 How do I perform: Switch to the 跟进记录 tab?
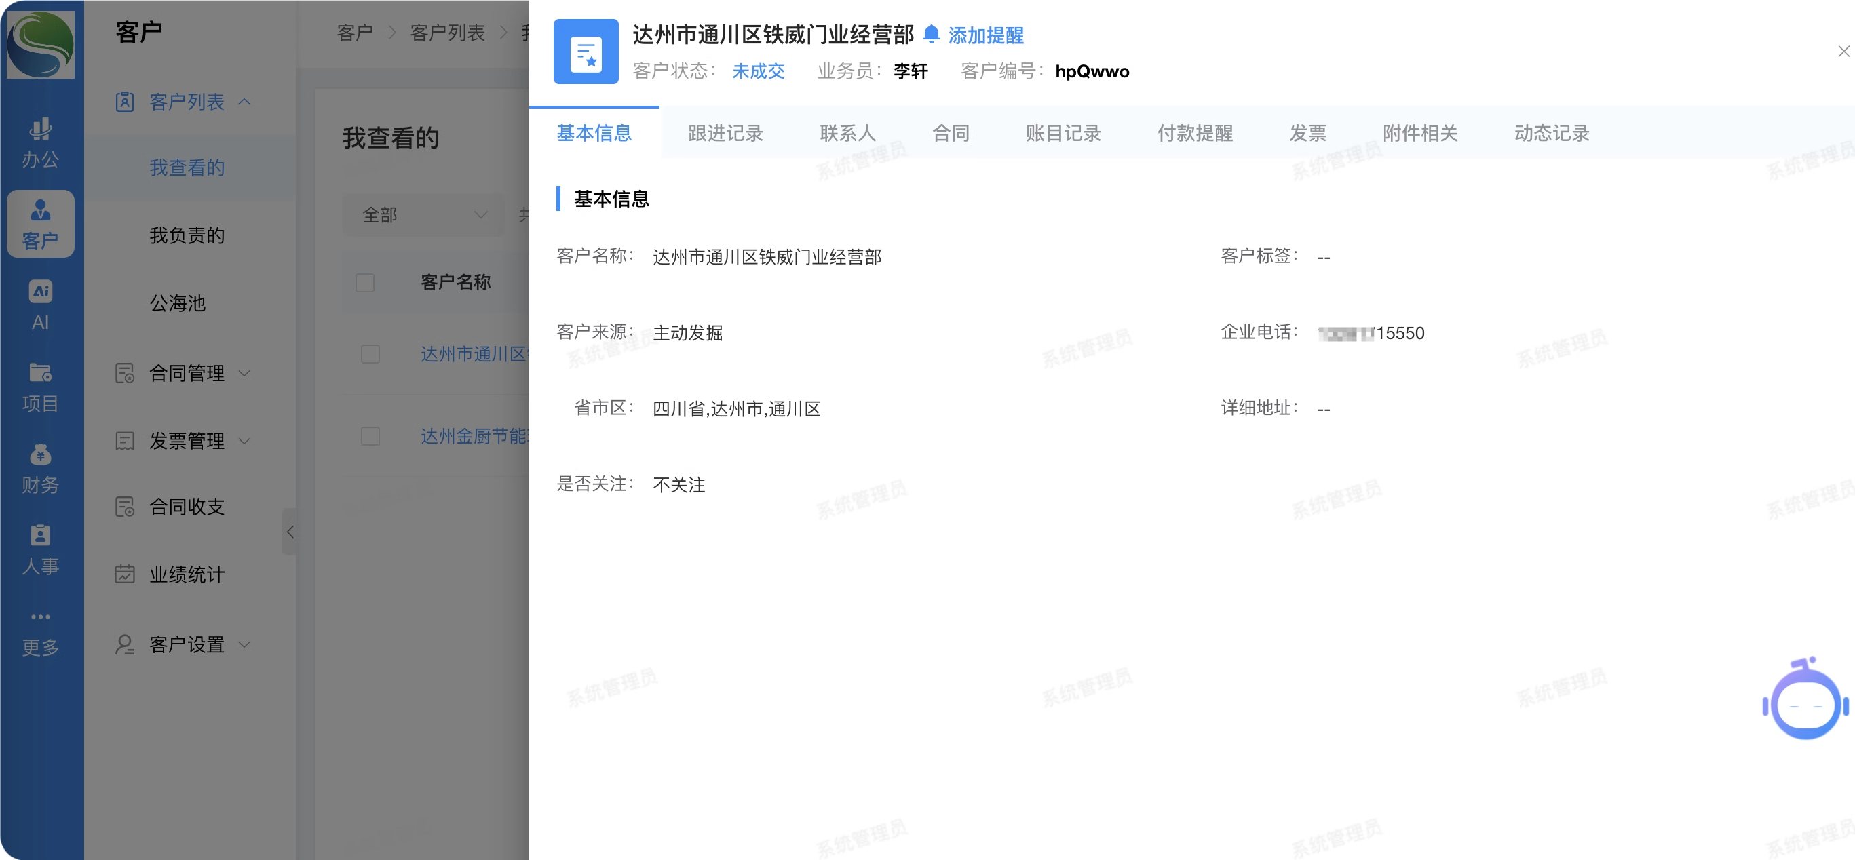click(725, 133)
